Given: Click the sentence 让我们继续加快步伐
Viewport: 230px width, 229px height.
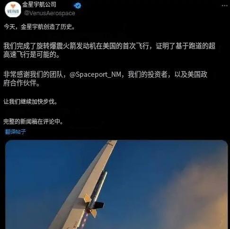Looking at the screenshot, I should 30,101.
